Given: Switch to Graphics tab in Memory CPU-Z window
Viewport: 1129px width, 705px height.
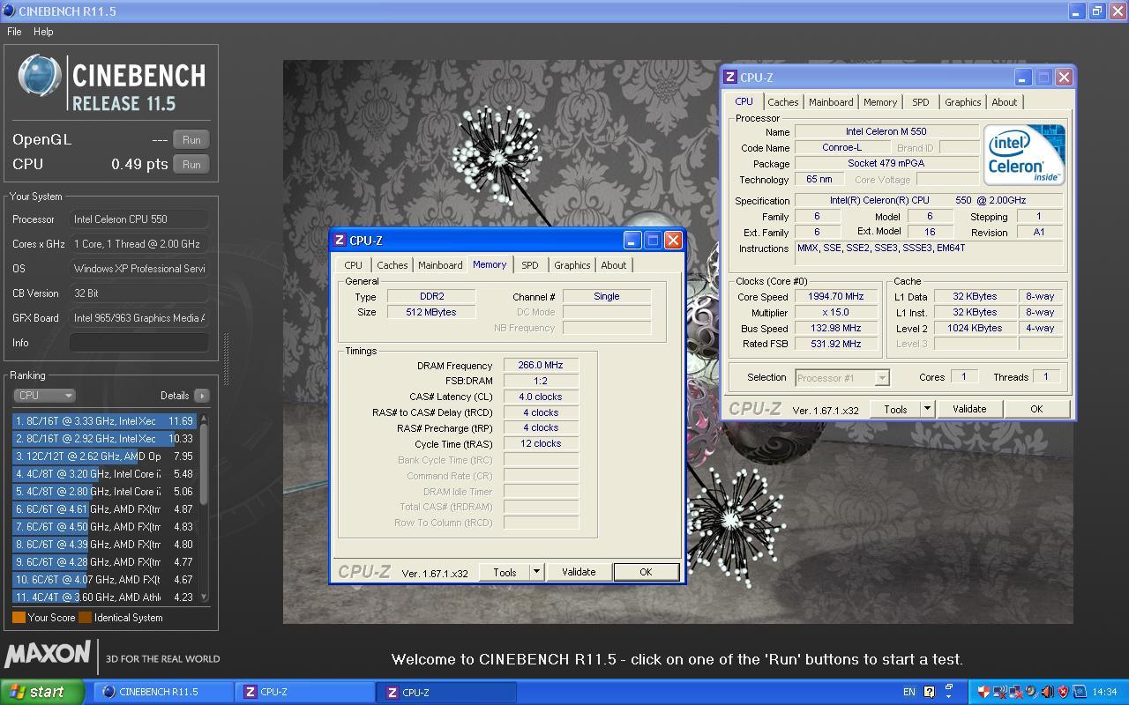Looking at the screenshot, I should tap(572, 265).
